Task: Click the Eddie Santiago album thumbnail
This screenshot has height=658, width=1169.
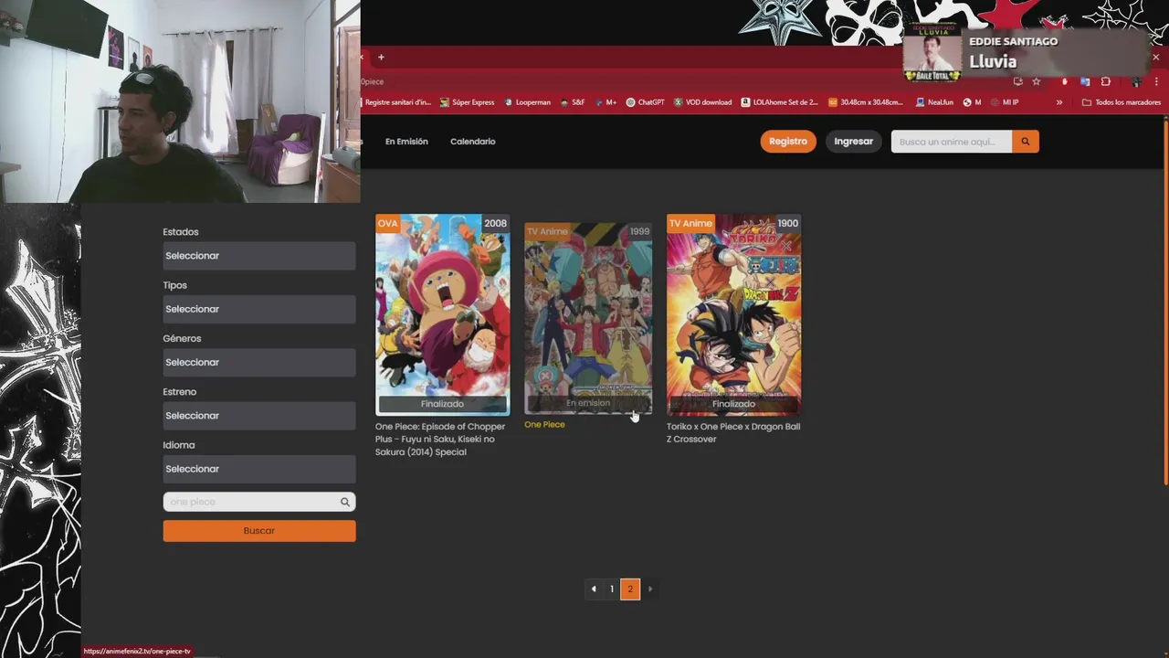Action: [932, 53]
